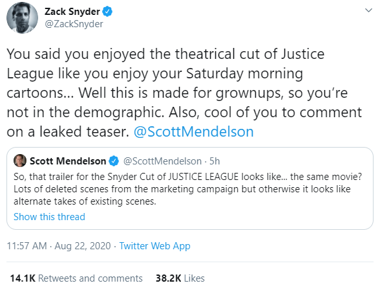Click the Zack Snyder display name
This screenshot has height=292, width=380.
coord(72,12)
